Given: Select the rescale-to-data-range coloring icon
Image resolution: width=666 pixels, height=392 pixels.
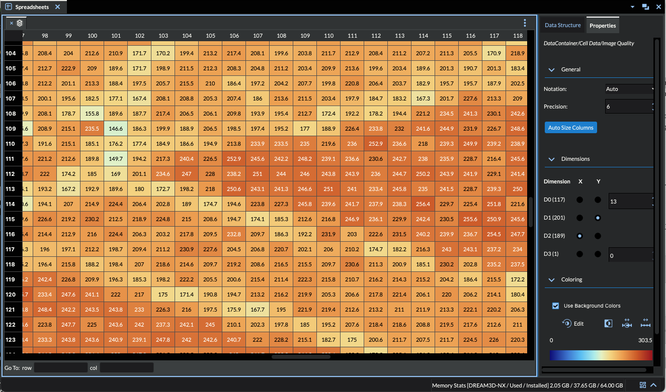Looking at the screenshot, I should click(627, 324).
